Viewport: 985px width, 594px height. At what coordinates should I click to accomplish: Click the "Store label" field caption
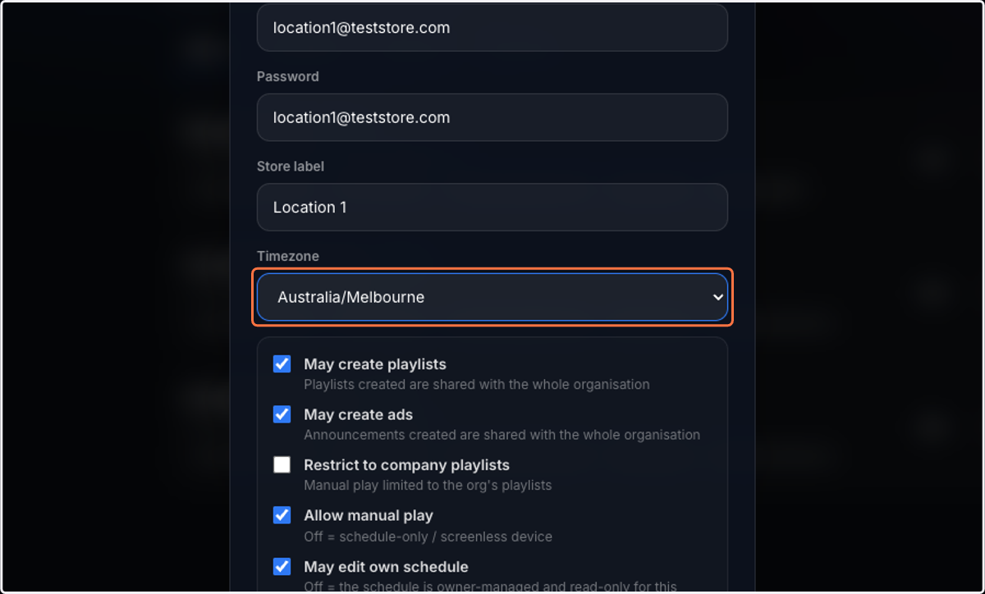[x=291, y=167]
